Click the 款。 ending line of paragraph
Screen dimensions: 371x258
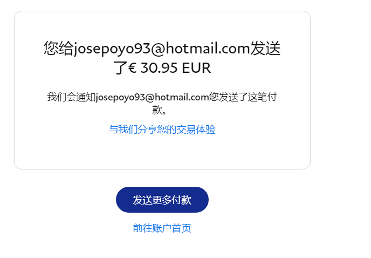pos(160,110)
